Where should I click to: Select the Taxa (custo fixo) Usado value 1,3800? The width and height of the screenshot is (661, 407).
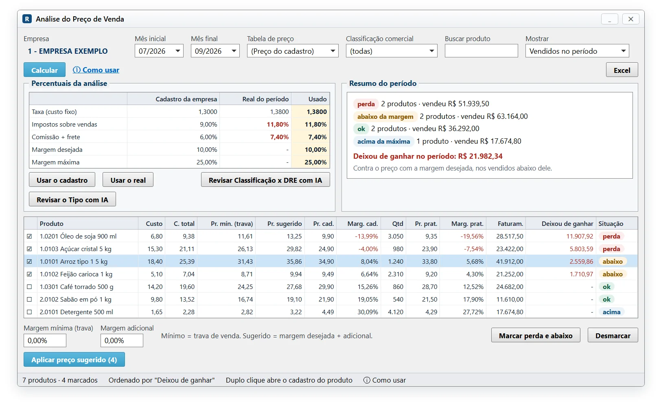(311, 112)
